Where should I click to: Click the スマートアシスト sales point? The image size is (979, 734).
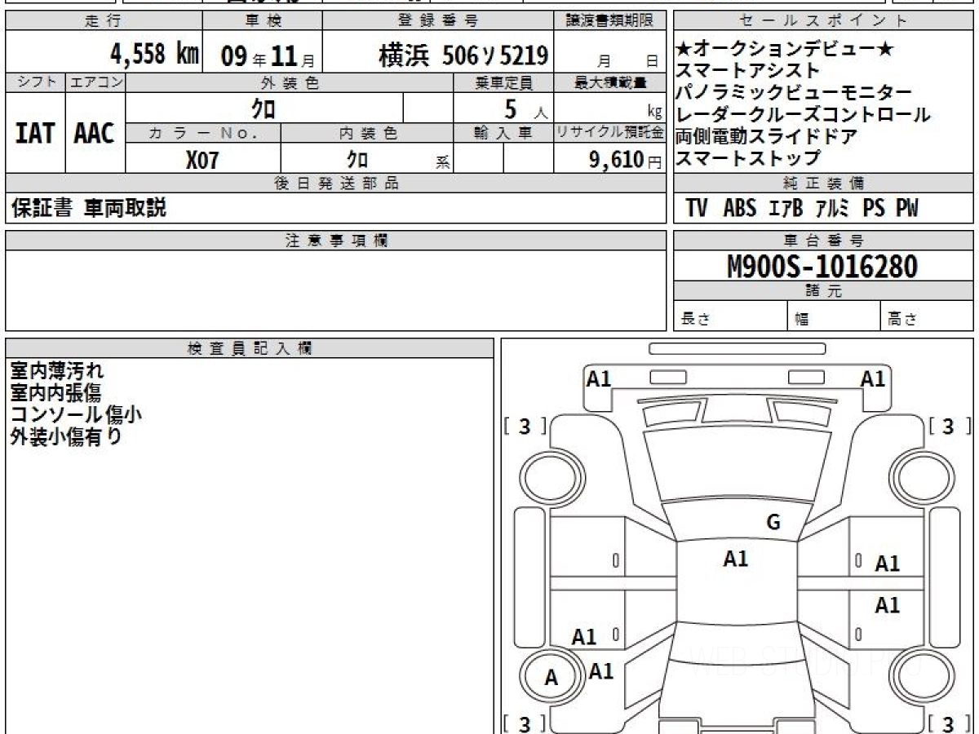pos(747,72)
